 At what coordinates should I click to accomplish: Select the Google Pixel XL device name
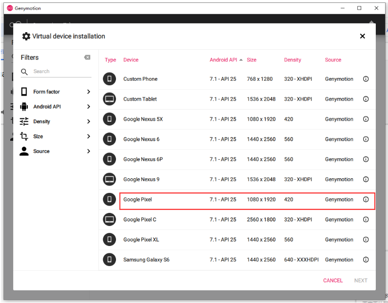(141, 240)
